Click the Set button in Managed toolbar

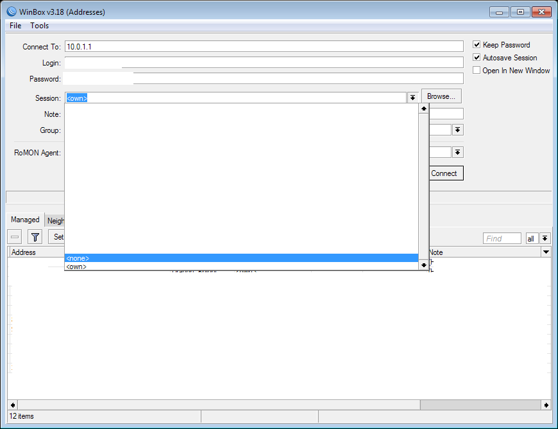[56, 236]
